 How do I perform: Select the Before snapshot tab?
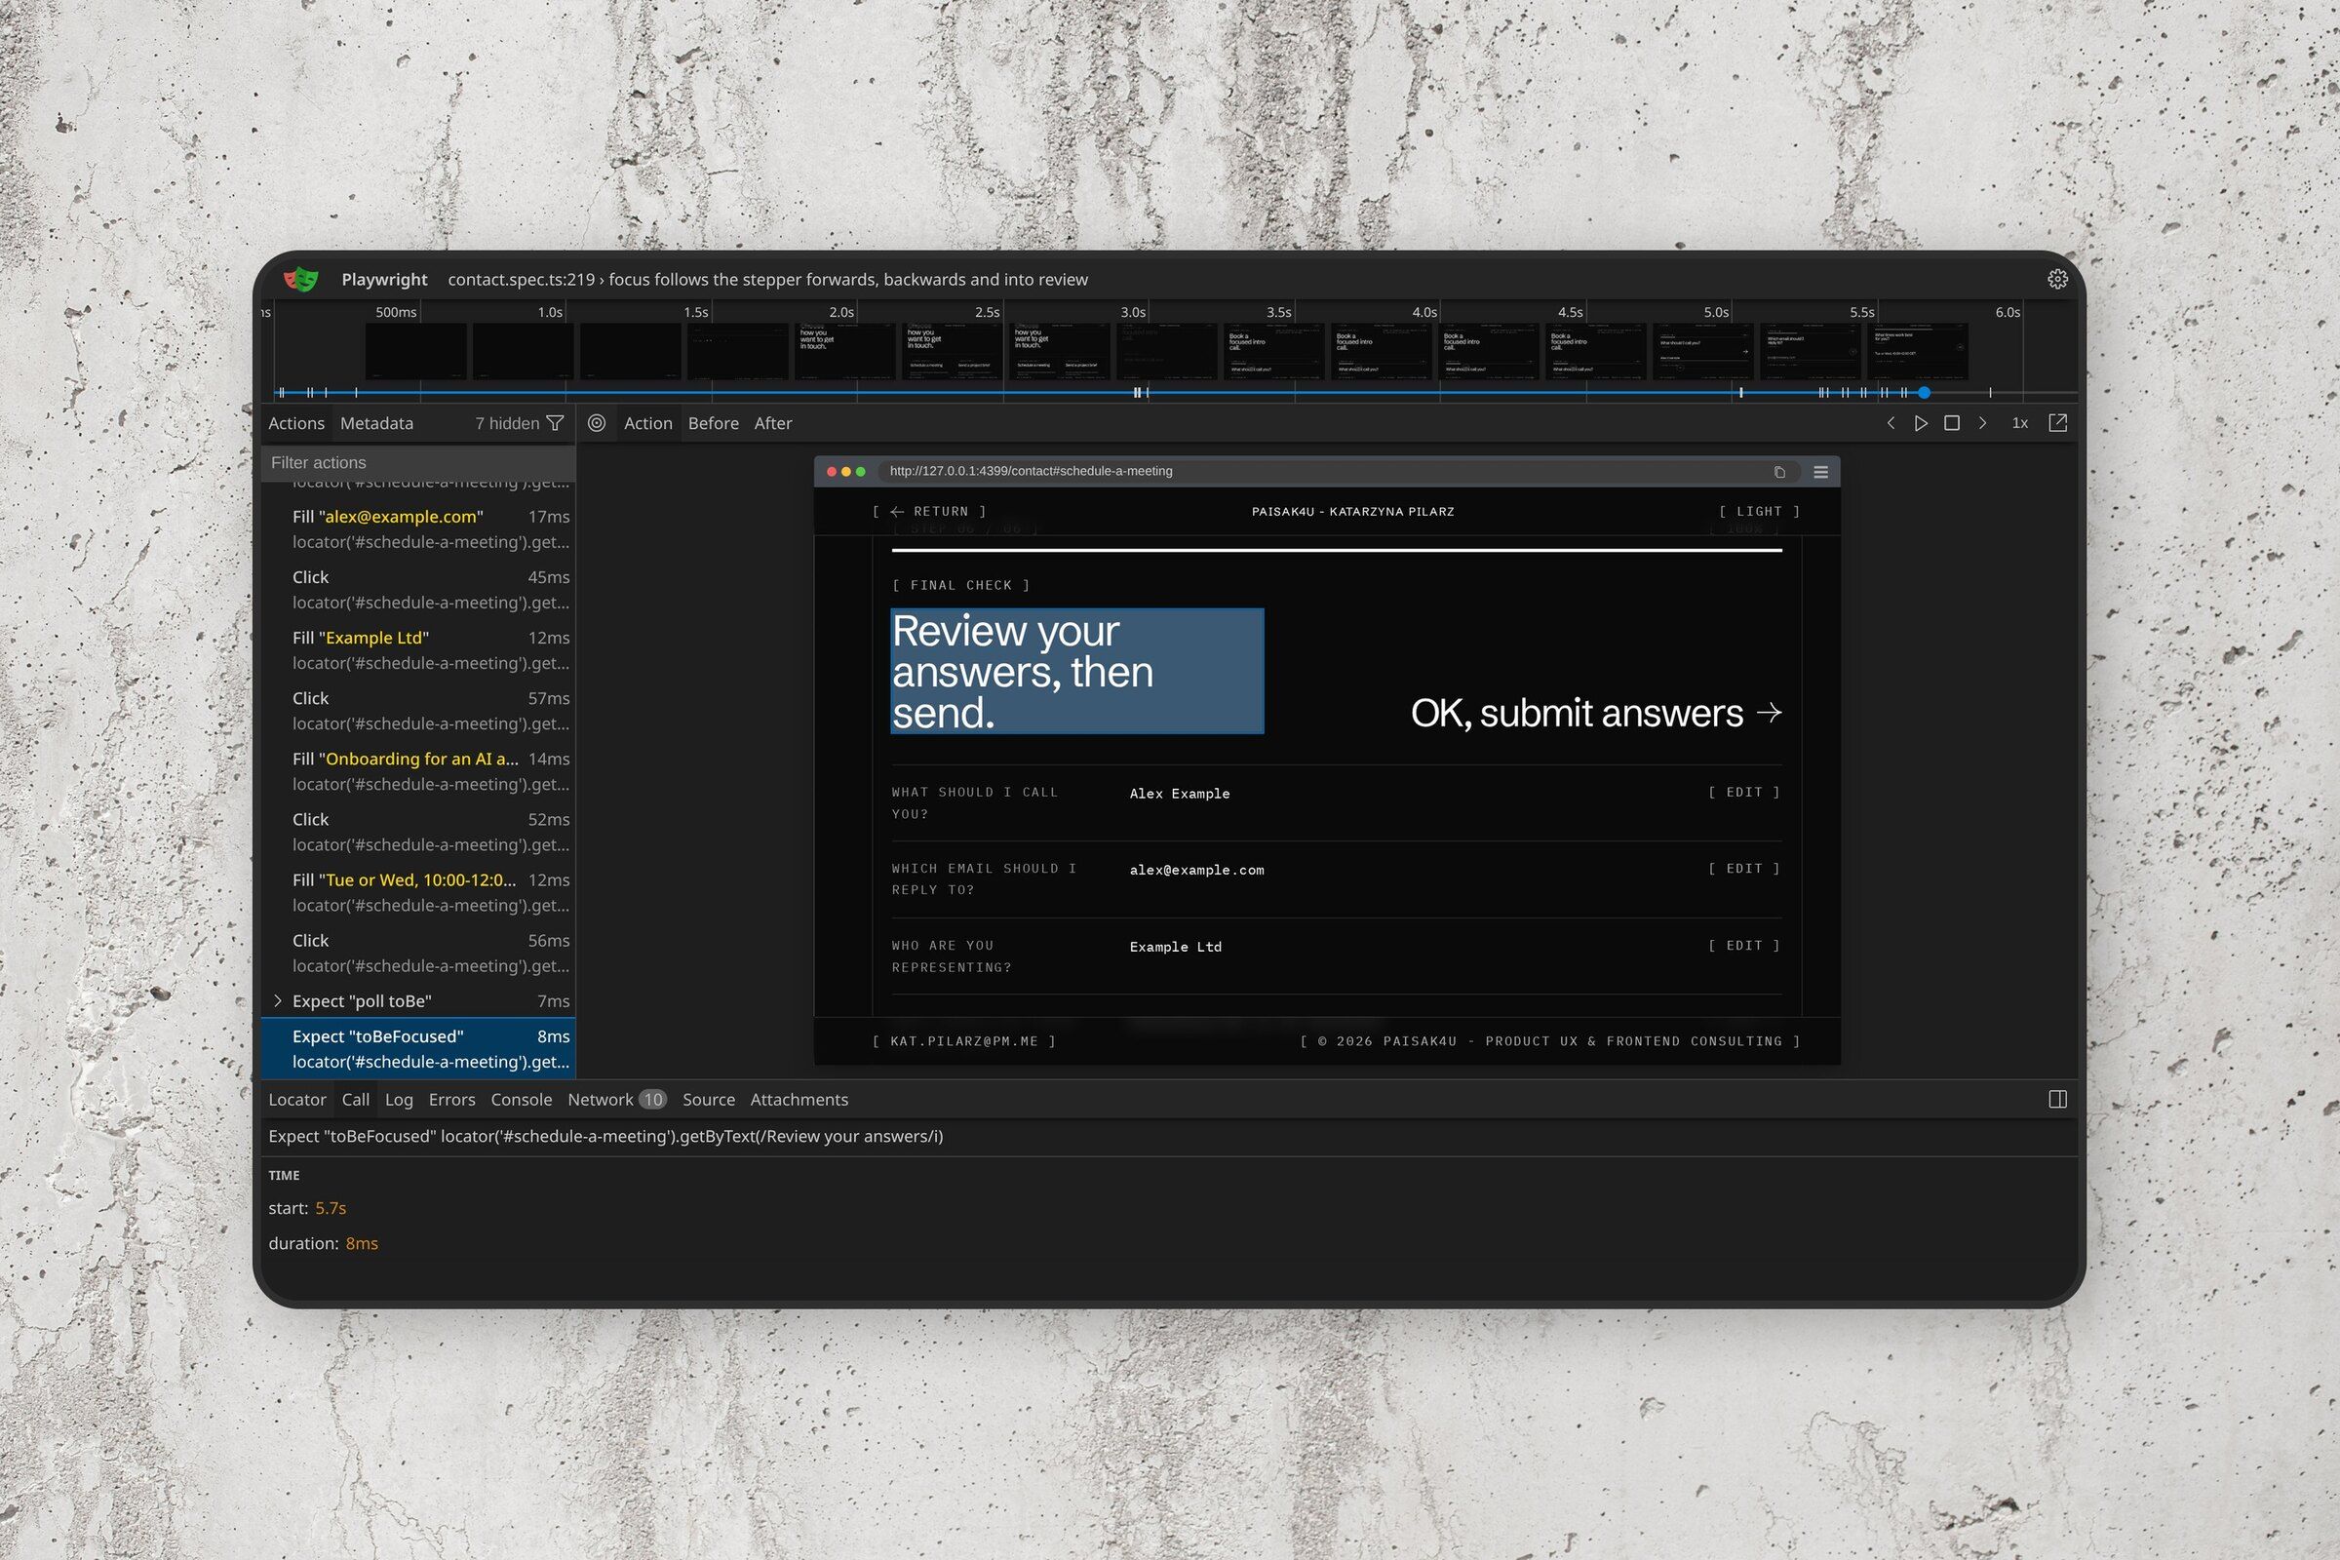pos(714,423)
